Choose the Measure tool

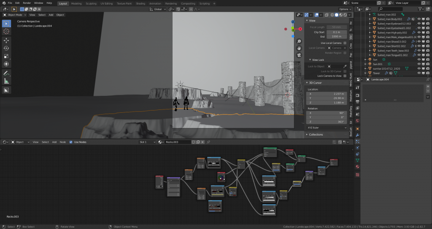7,81
